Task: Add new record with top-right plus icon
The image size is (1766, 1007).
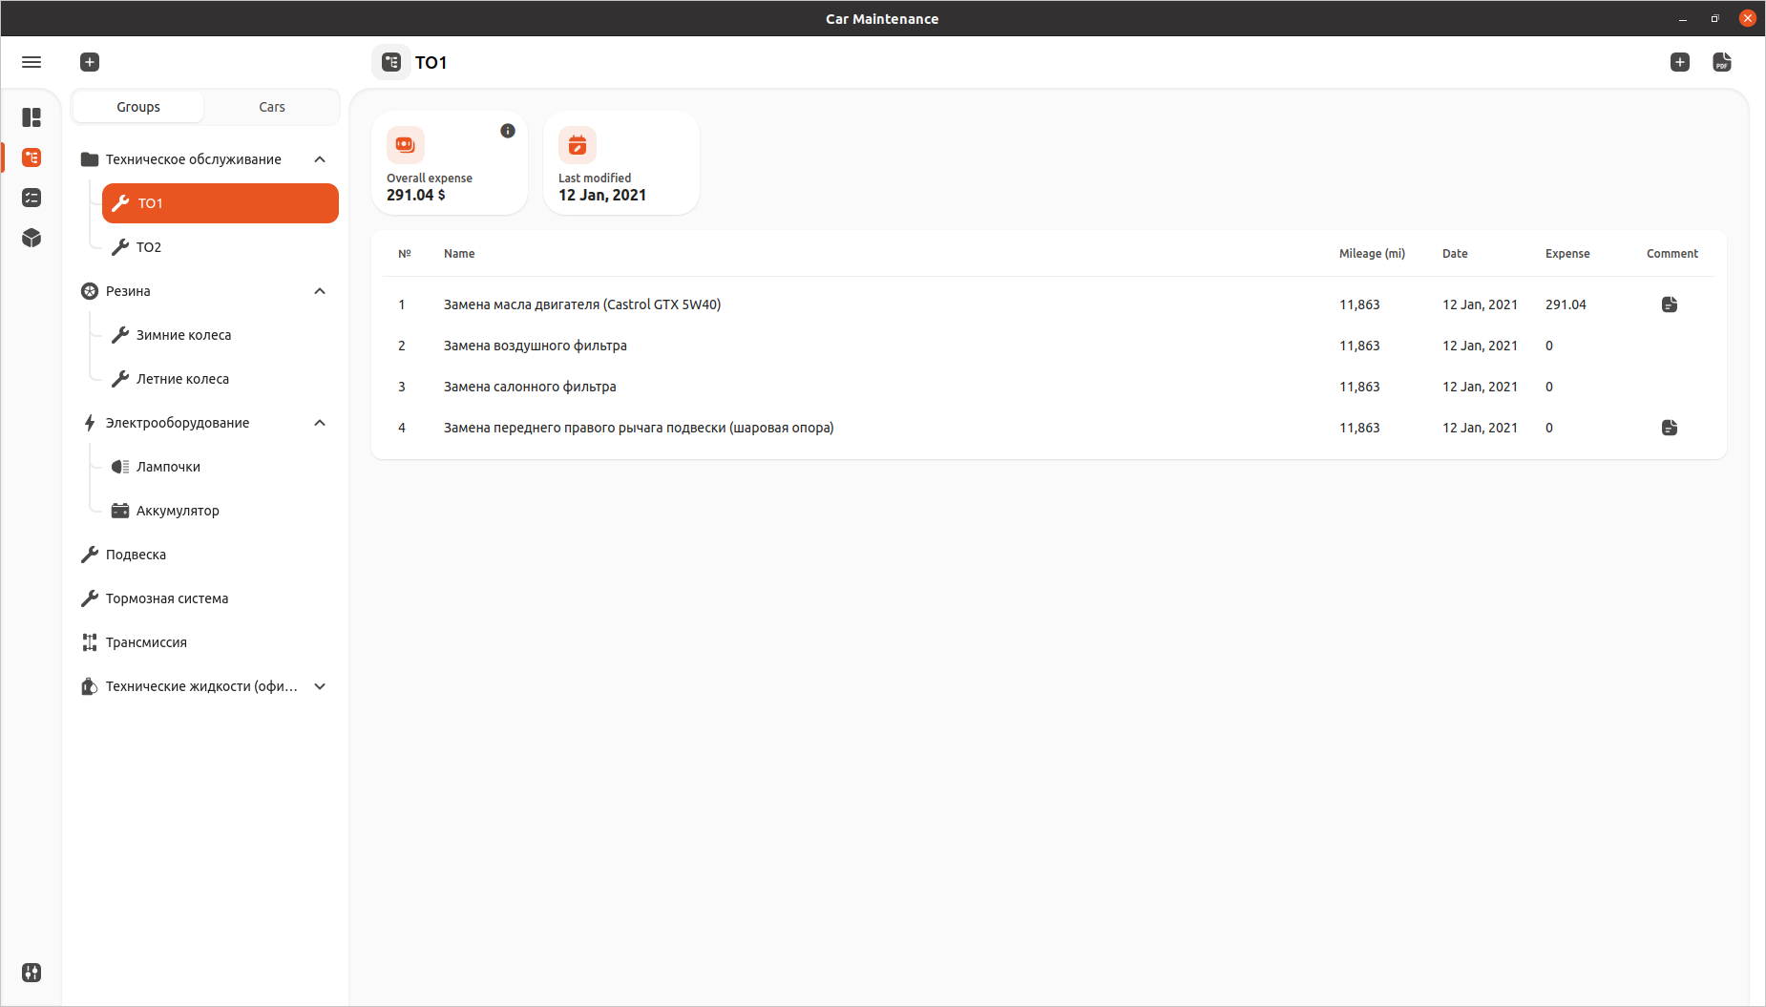Action: [x=1680, y=62]
